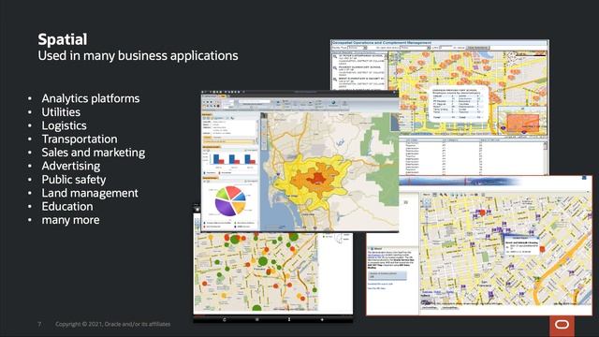
Task: Select the "Education" bullet
Action: pyautogui.click(x=67, y=206)
